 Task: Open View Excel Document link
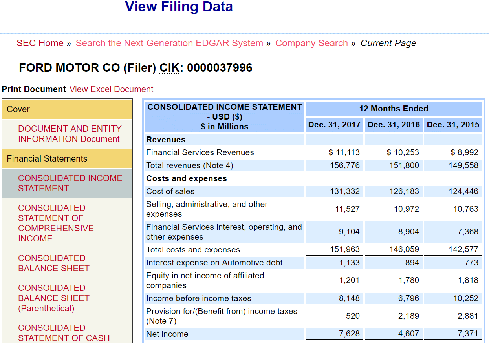[x=112, y=89]
